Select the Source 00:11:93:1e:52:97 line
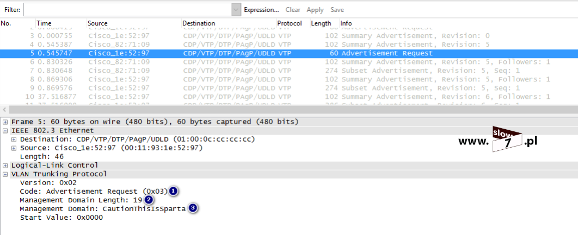578x235 pixels. (x=112, y=148)
